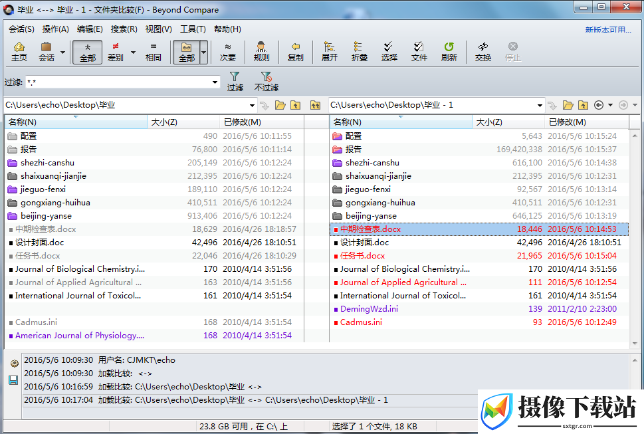Click right pane back navigation arrow
The width and height of the screenshot is (644, 434).
(599, 106)
